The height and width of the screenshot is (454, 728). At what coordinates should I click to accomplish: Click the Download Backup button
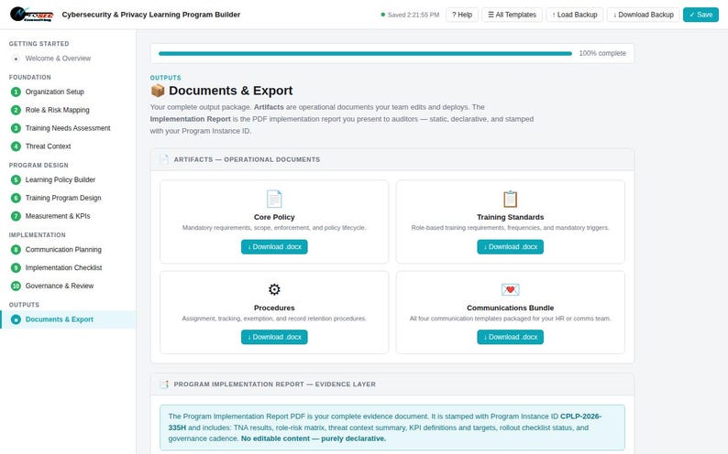pos(643,15)
